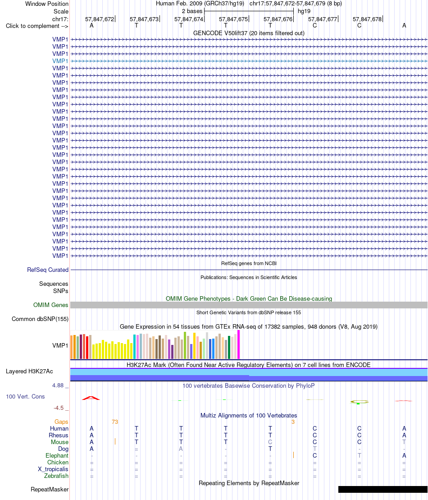
Task: Click the hg19 text beside scale bar
Action: point(304,11)
